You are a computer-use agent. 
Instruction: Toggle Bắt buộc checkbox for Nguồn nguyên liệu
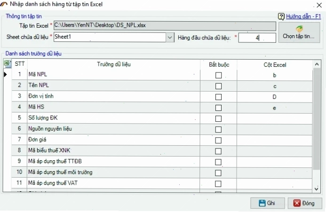[x=218, y=129]
